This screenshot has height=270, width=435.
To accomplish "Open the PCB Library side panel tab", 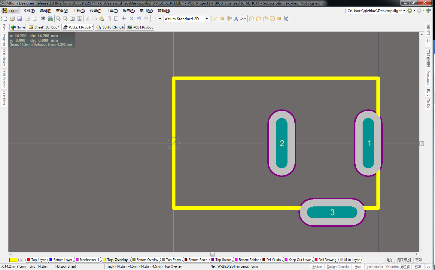I will [4, 58].
